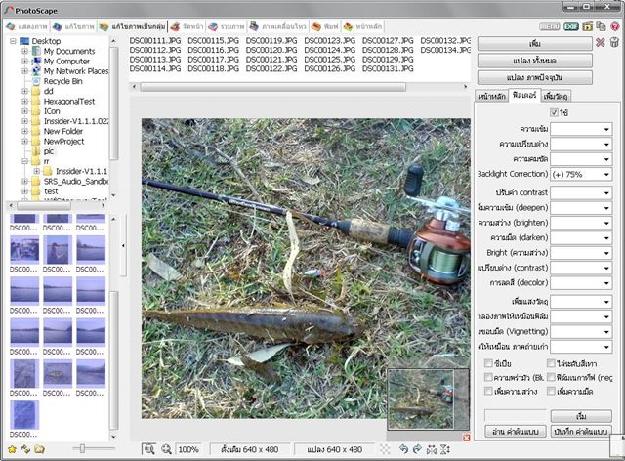Open the Backlight Correction dropdown
The image size is (625, 461).
581,174
